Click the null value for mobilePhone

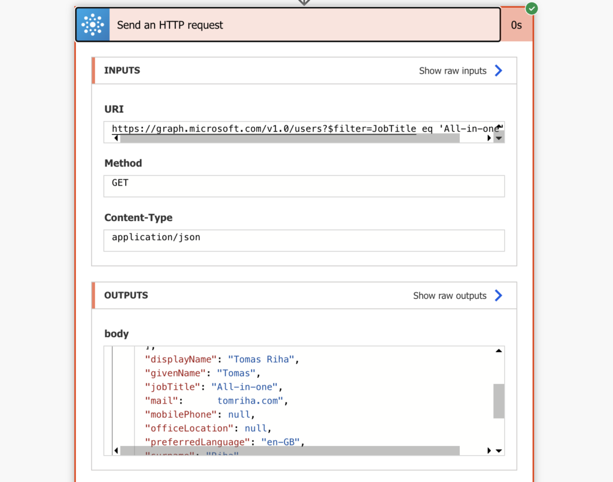pos(239,414)
